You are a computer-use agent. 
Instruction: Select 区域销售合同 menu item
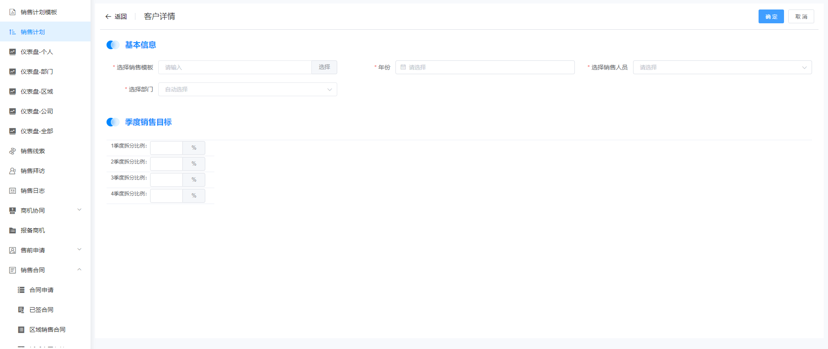47,330
